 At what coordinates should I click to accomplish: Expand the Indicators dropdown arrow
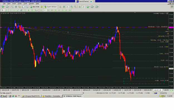coord(89,7)
